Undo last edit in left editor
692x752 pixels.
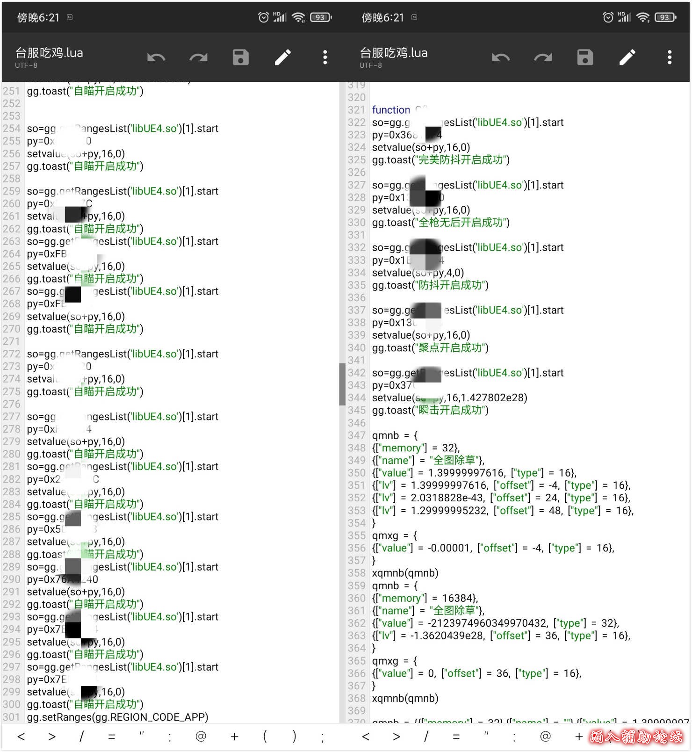156,58
